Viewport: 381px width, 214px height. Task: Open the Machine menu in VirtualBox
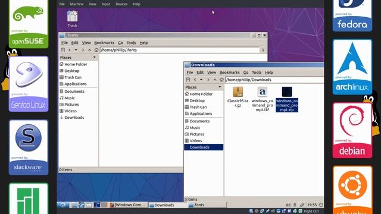click(77, 4)
